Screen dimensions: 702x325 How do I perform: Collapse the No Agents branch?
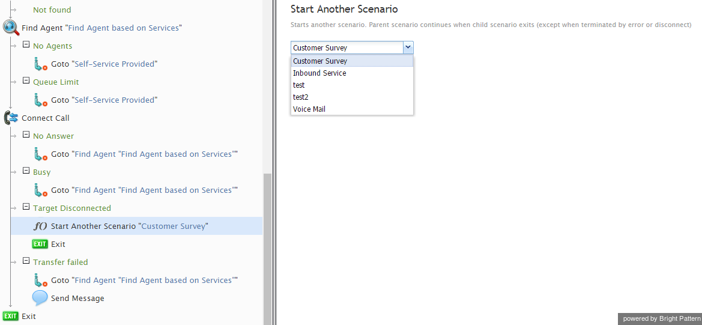pyautogui.click(x=26, y=45)
